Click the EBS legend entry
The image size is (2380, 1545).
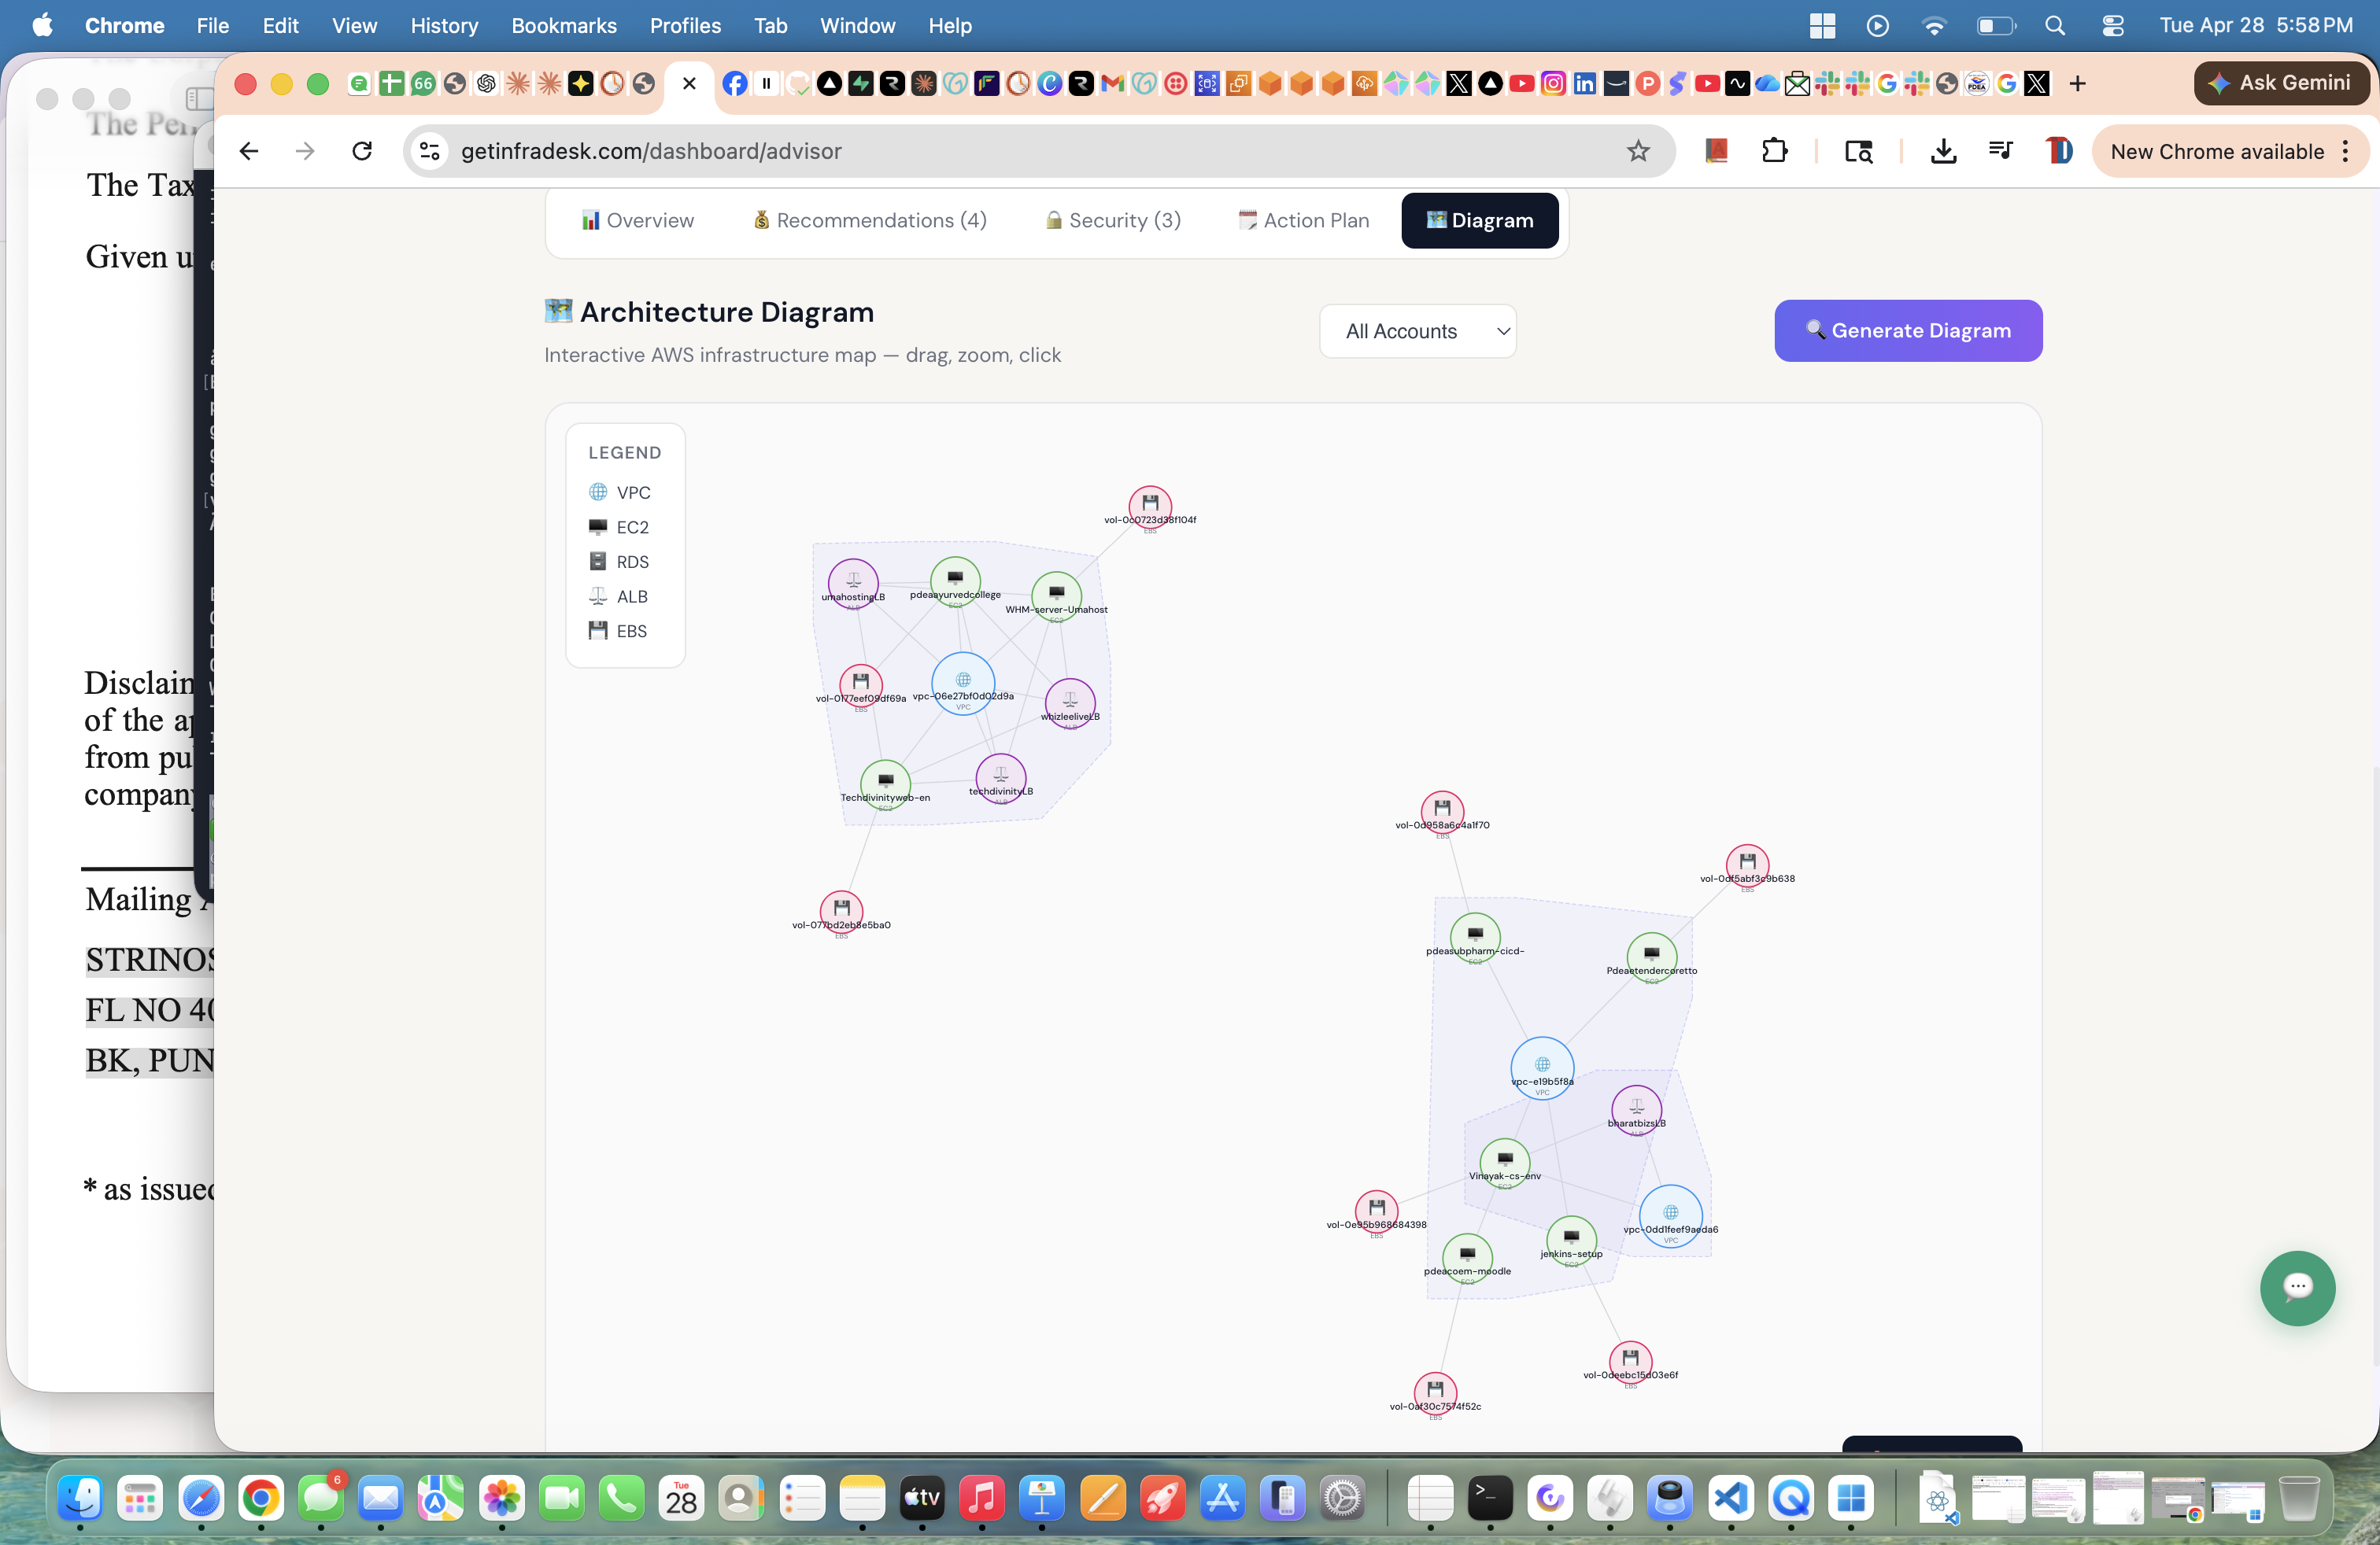click(x=618, y=631)
